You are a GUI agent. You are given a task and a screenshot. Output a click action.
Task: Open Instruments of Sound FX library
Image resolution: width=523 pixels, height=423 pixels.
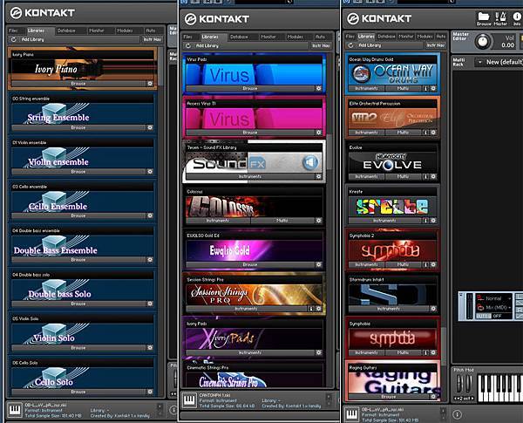250,176
